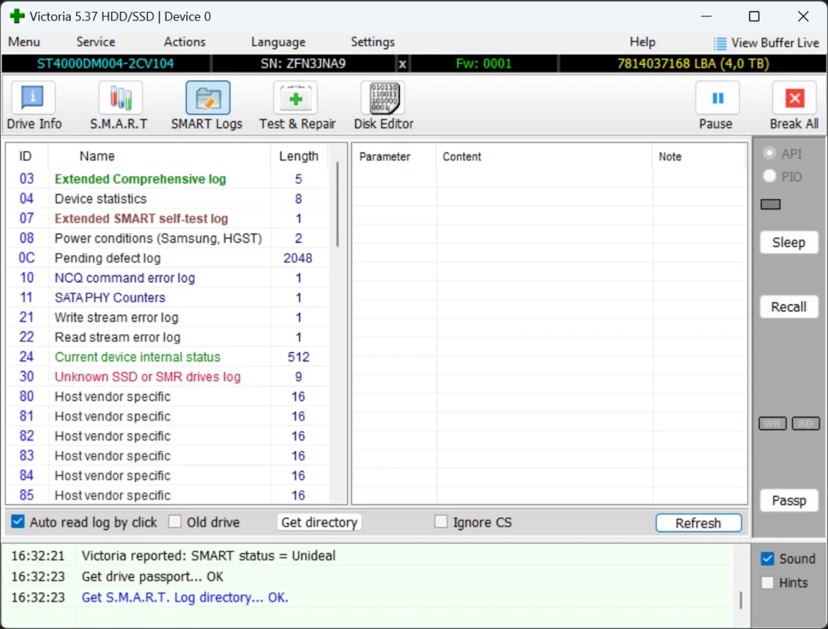Turn off the Sound checkbox
The width and height of the screenshot is (828, 629).
(768, 559)
